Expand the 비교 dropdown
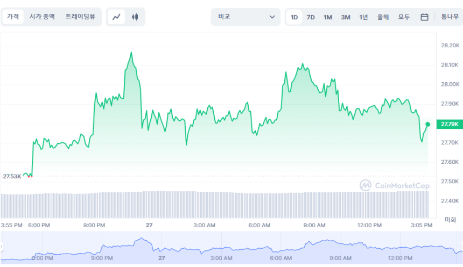 [245, 17]
